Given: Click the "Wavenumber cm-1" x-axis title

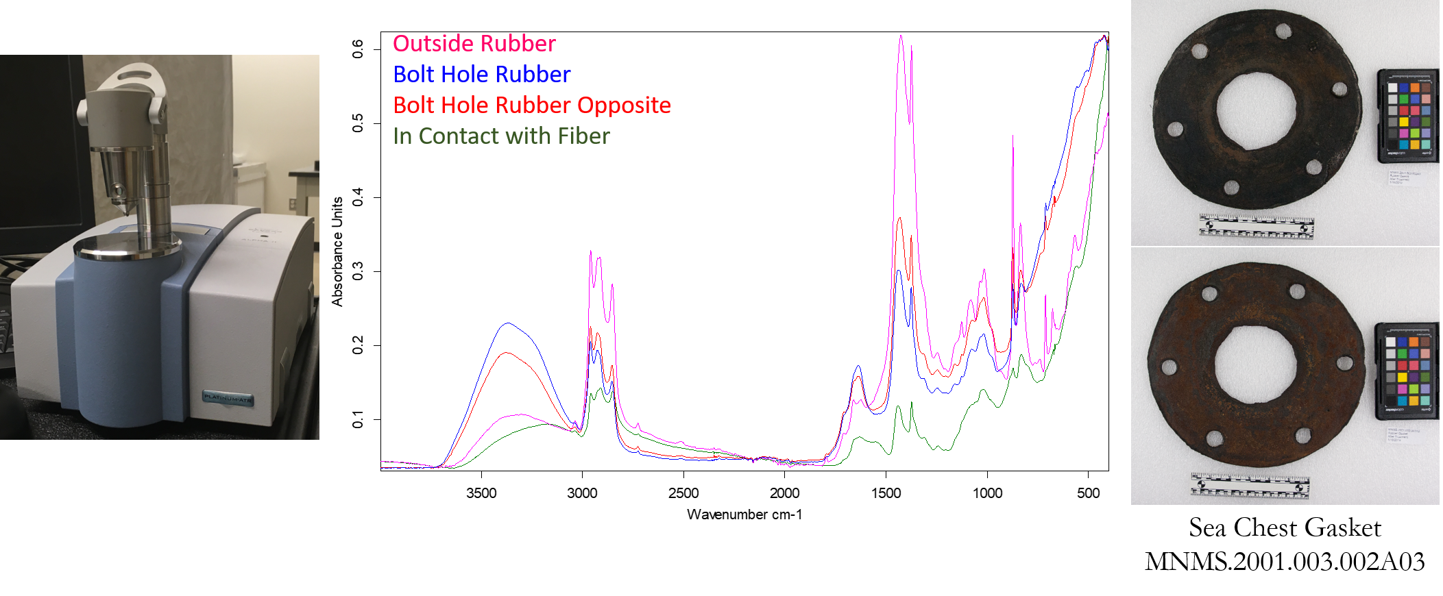Looking at the screenshot, I should (x=744, y=514).
